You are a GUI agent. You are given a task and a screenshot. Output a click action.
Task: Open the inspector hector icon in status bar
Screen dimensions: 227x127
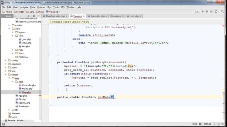(x=218, y=124)
